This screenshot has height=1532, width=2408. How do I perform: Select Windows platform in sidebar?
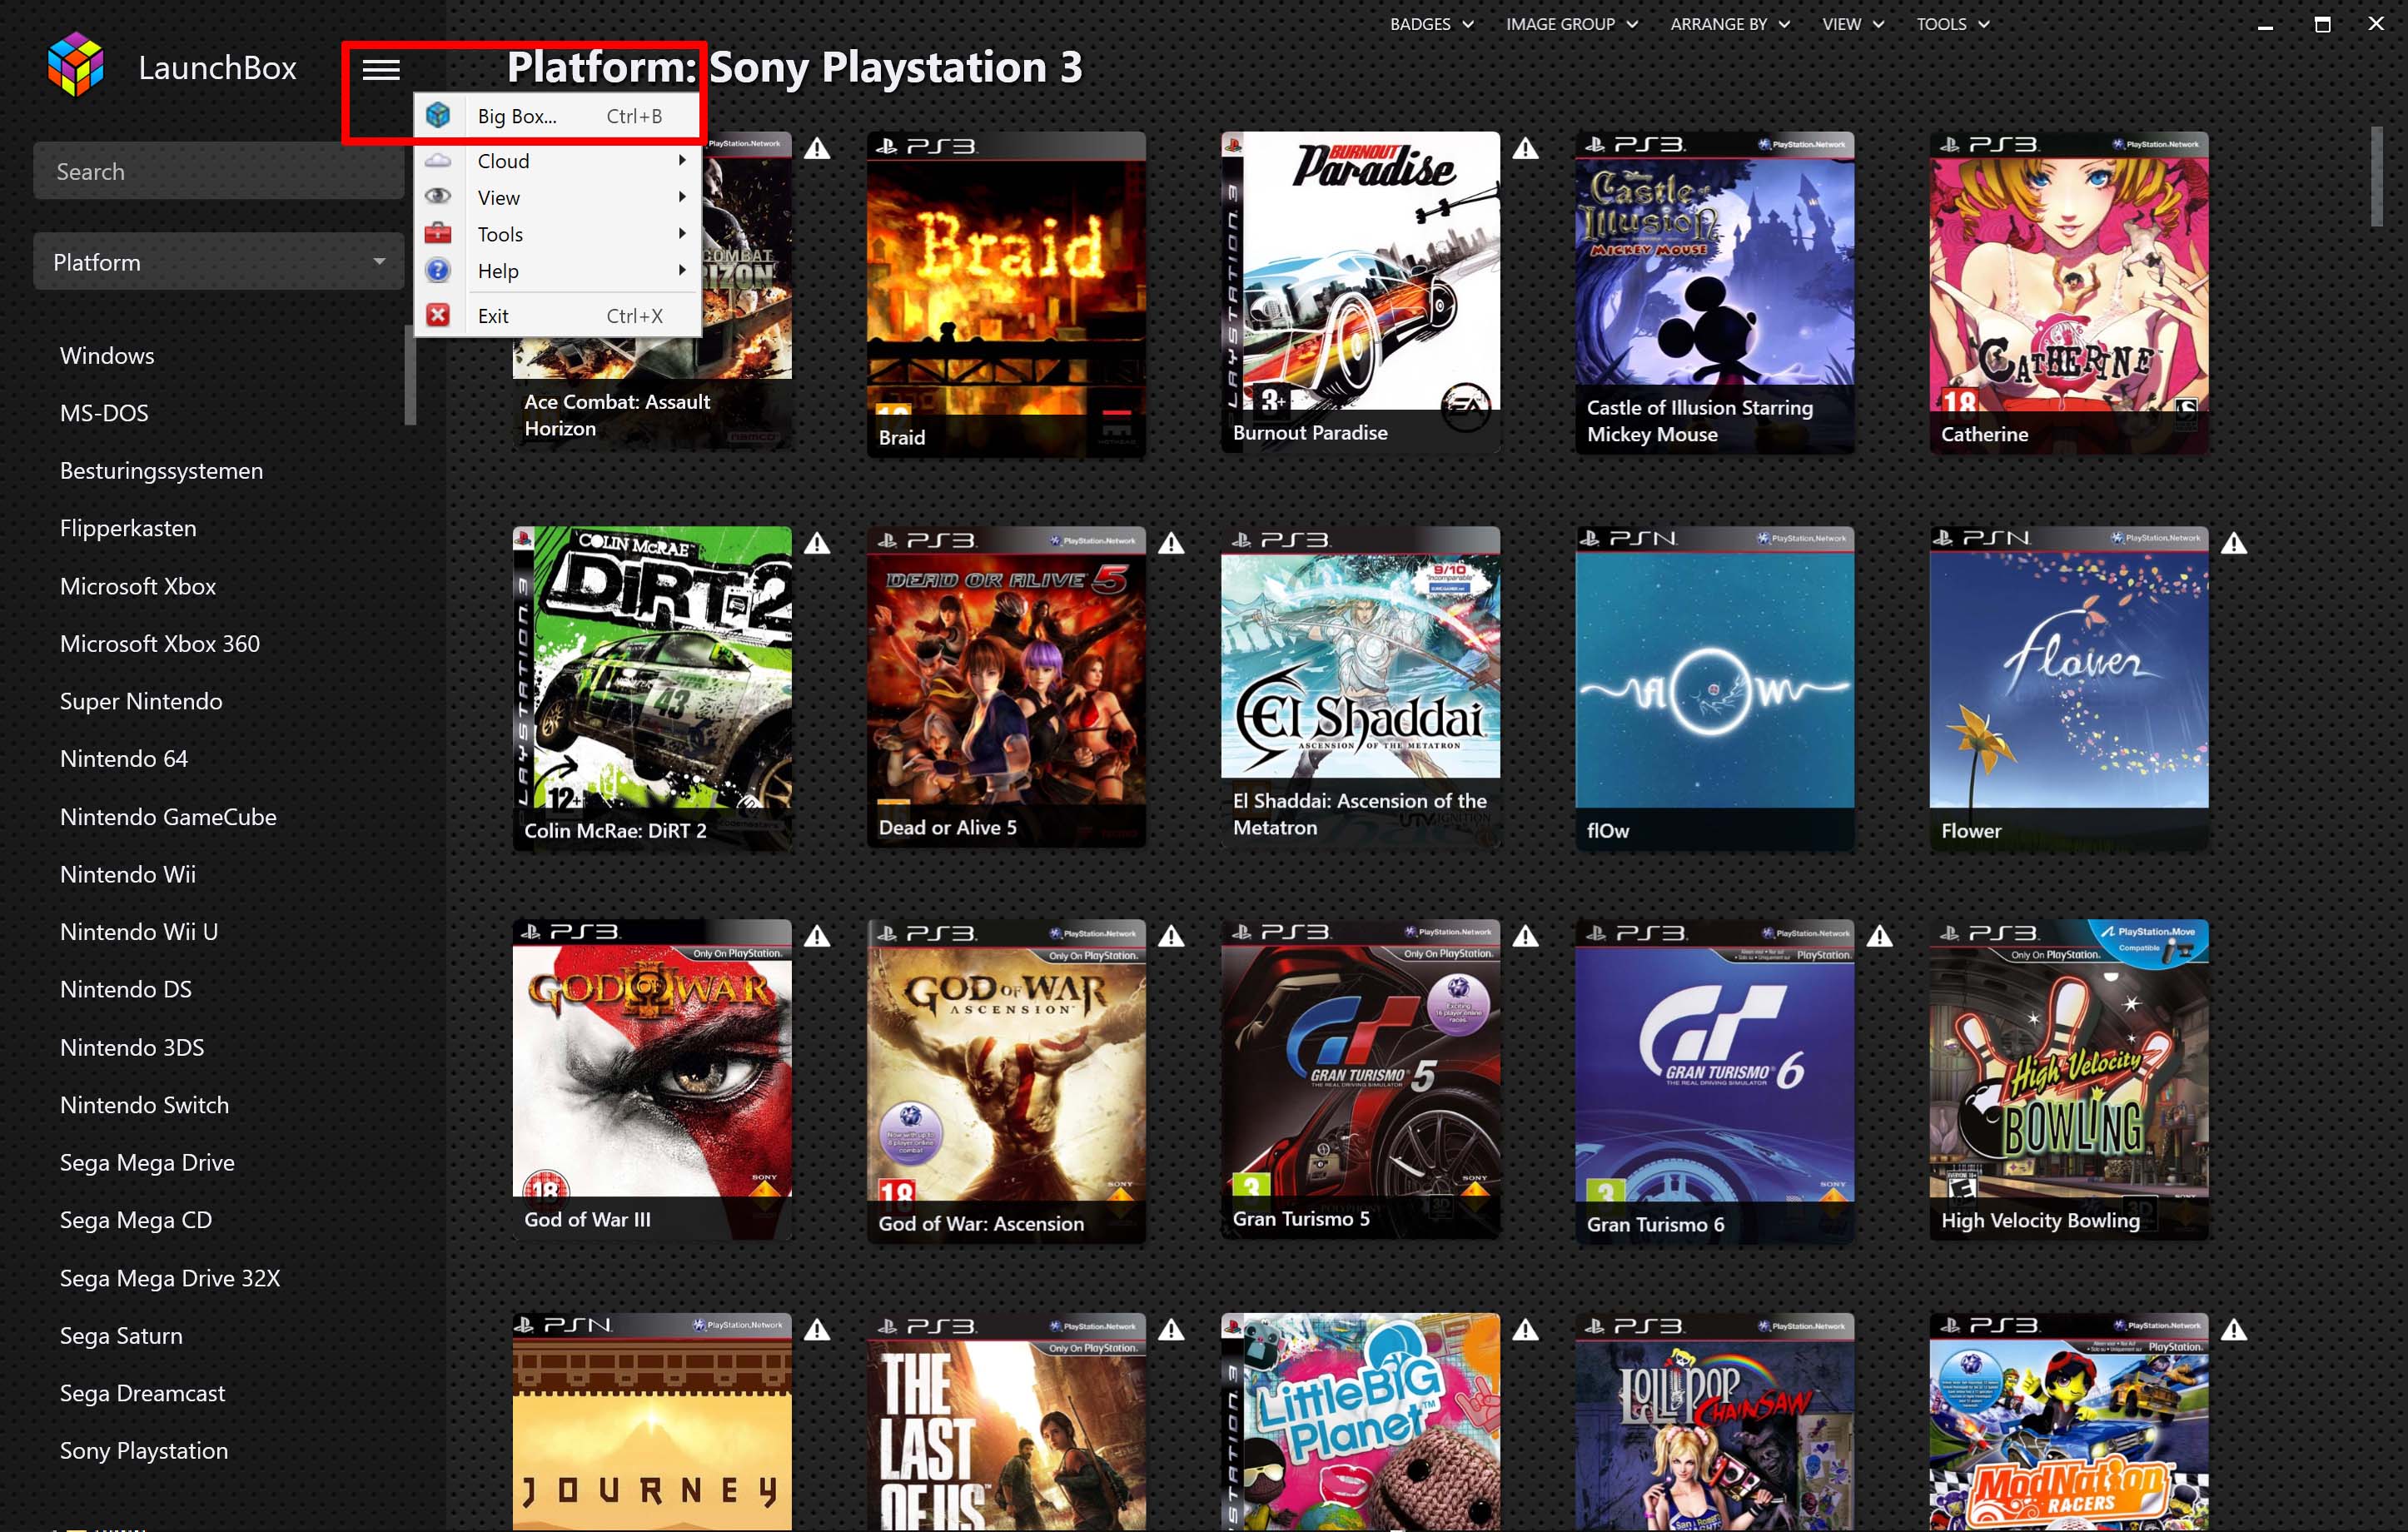click(107, 356)
